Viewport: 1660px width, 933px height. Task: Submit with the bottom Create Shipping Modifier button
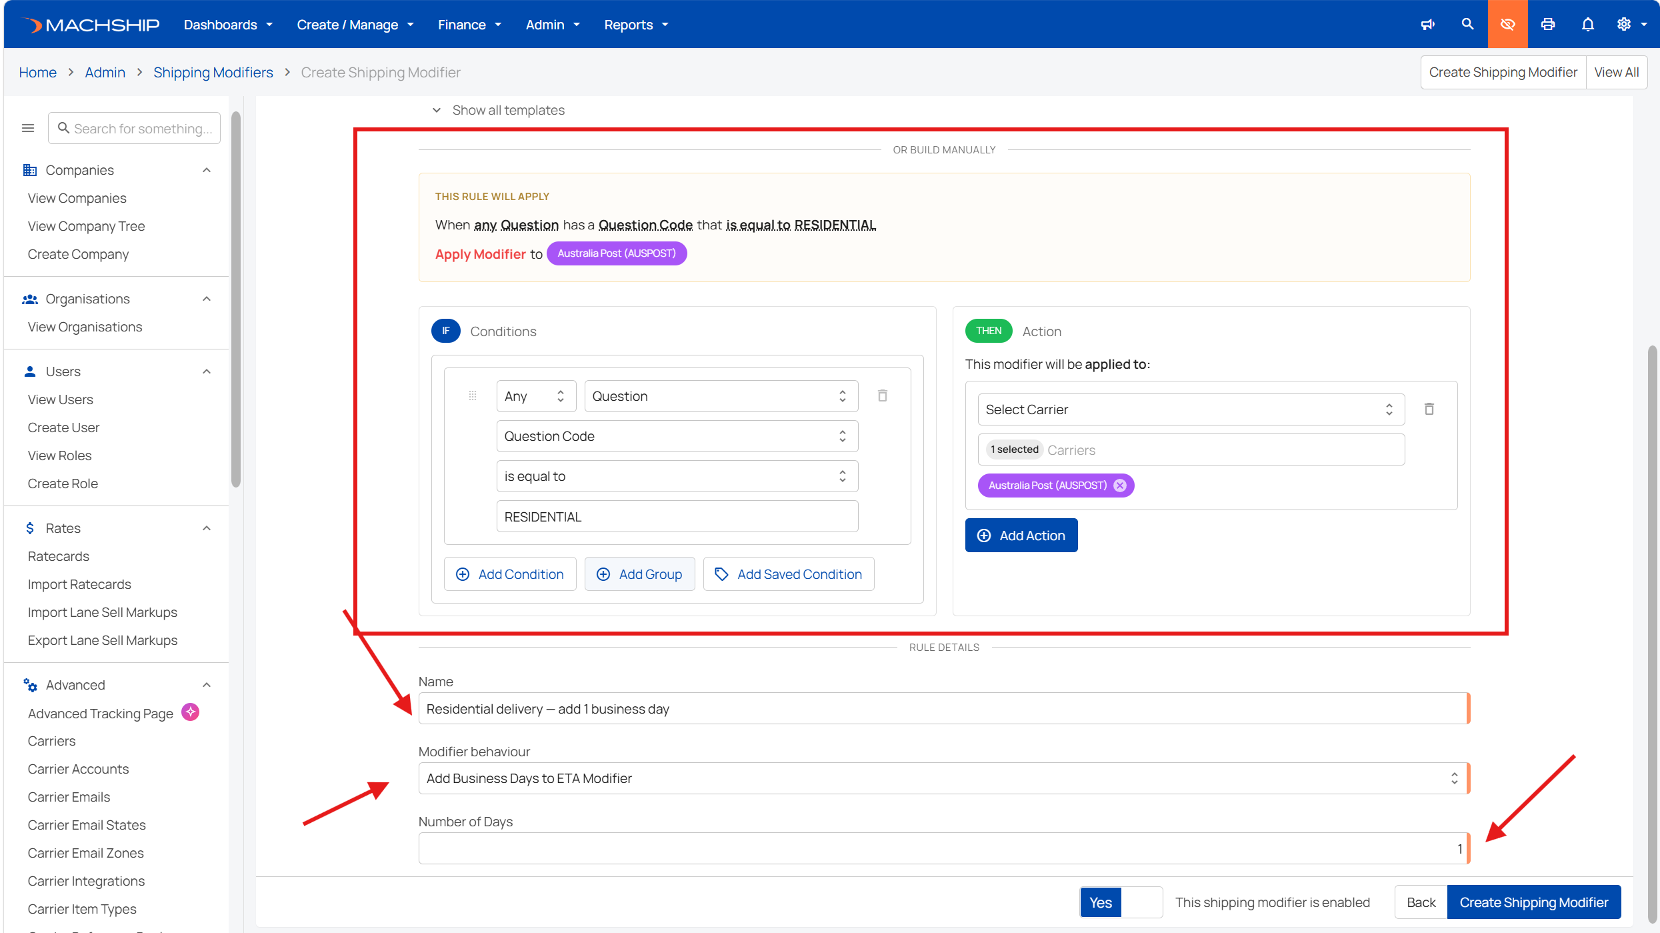click(x=1534, y=902)
